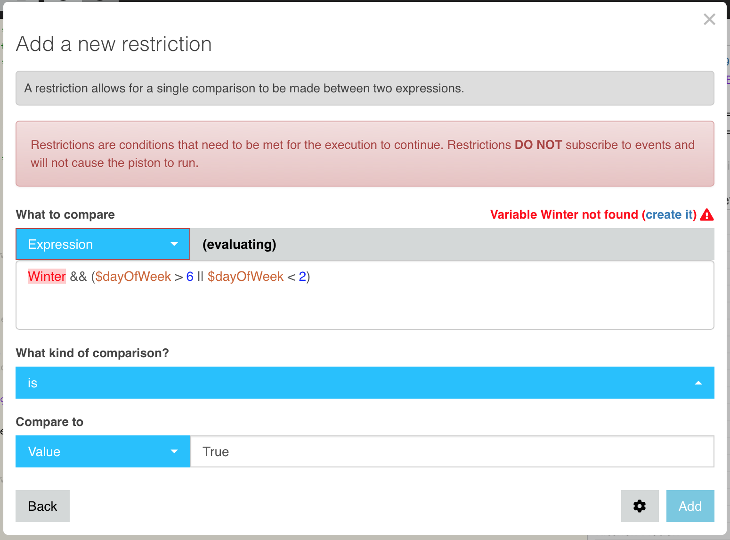This screenshot has height=540, width=730.
Task: Click empty space inside the expression editor box
Action: [x=365, y=309]
